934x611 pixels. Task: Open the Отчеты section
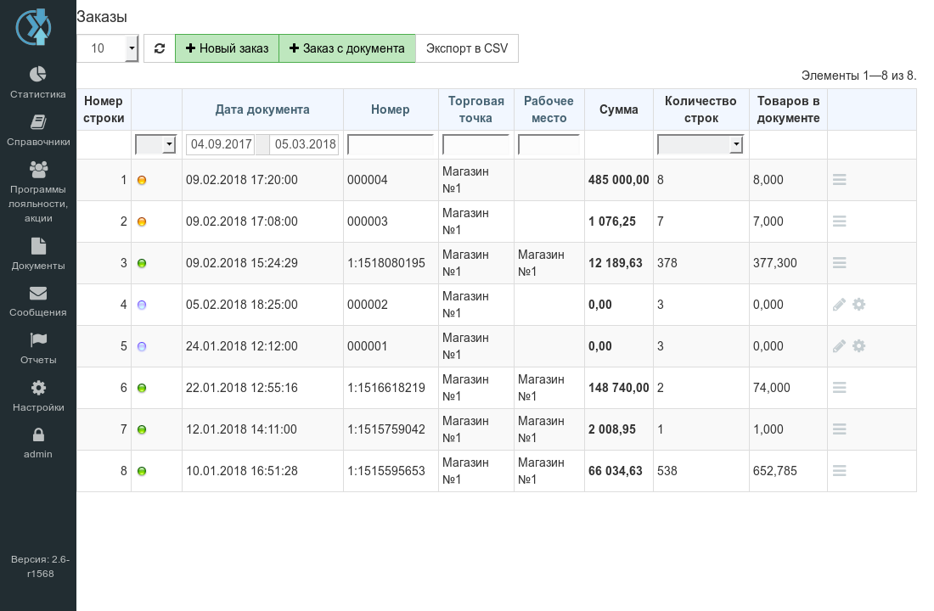[38, 349]
